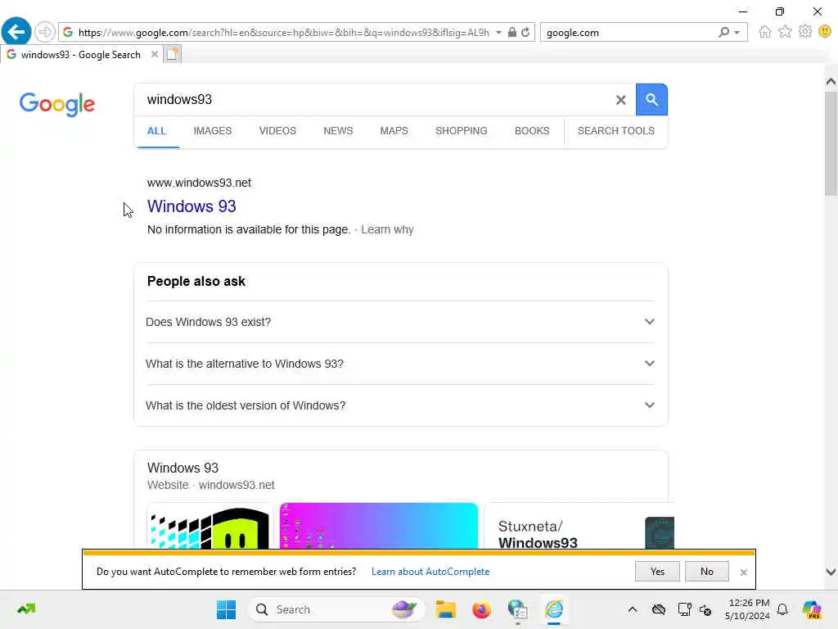The image size is (838, 629).
Task: Refresh the page with the reload icon
Action: (x=525, y=32)
